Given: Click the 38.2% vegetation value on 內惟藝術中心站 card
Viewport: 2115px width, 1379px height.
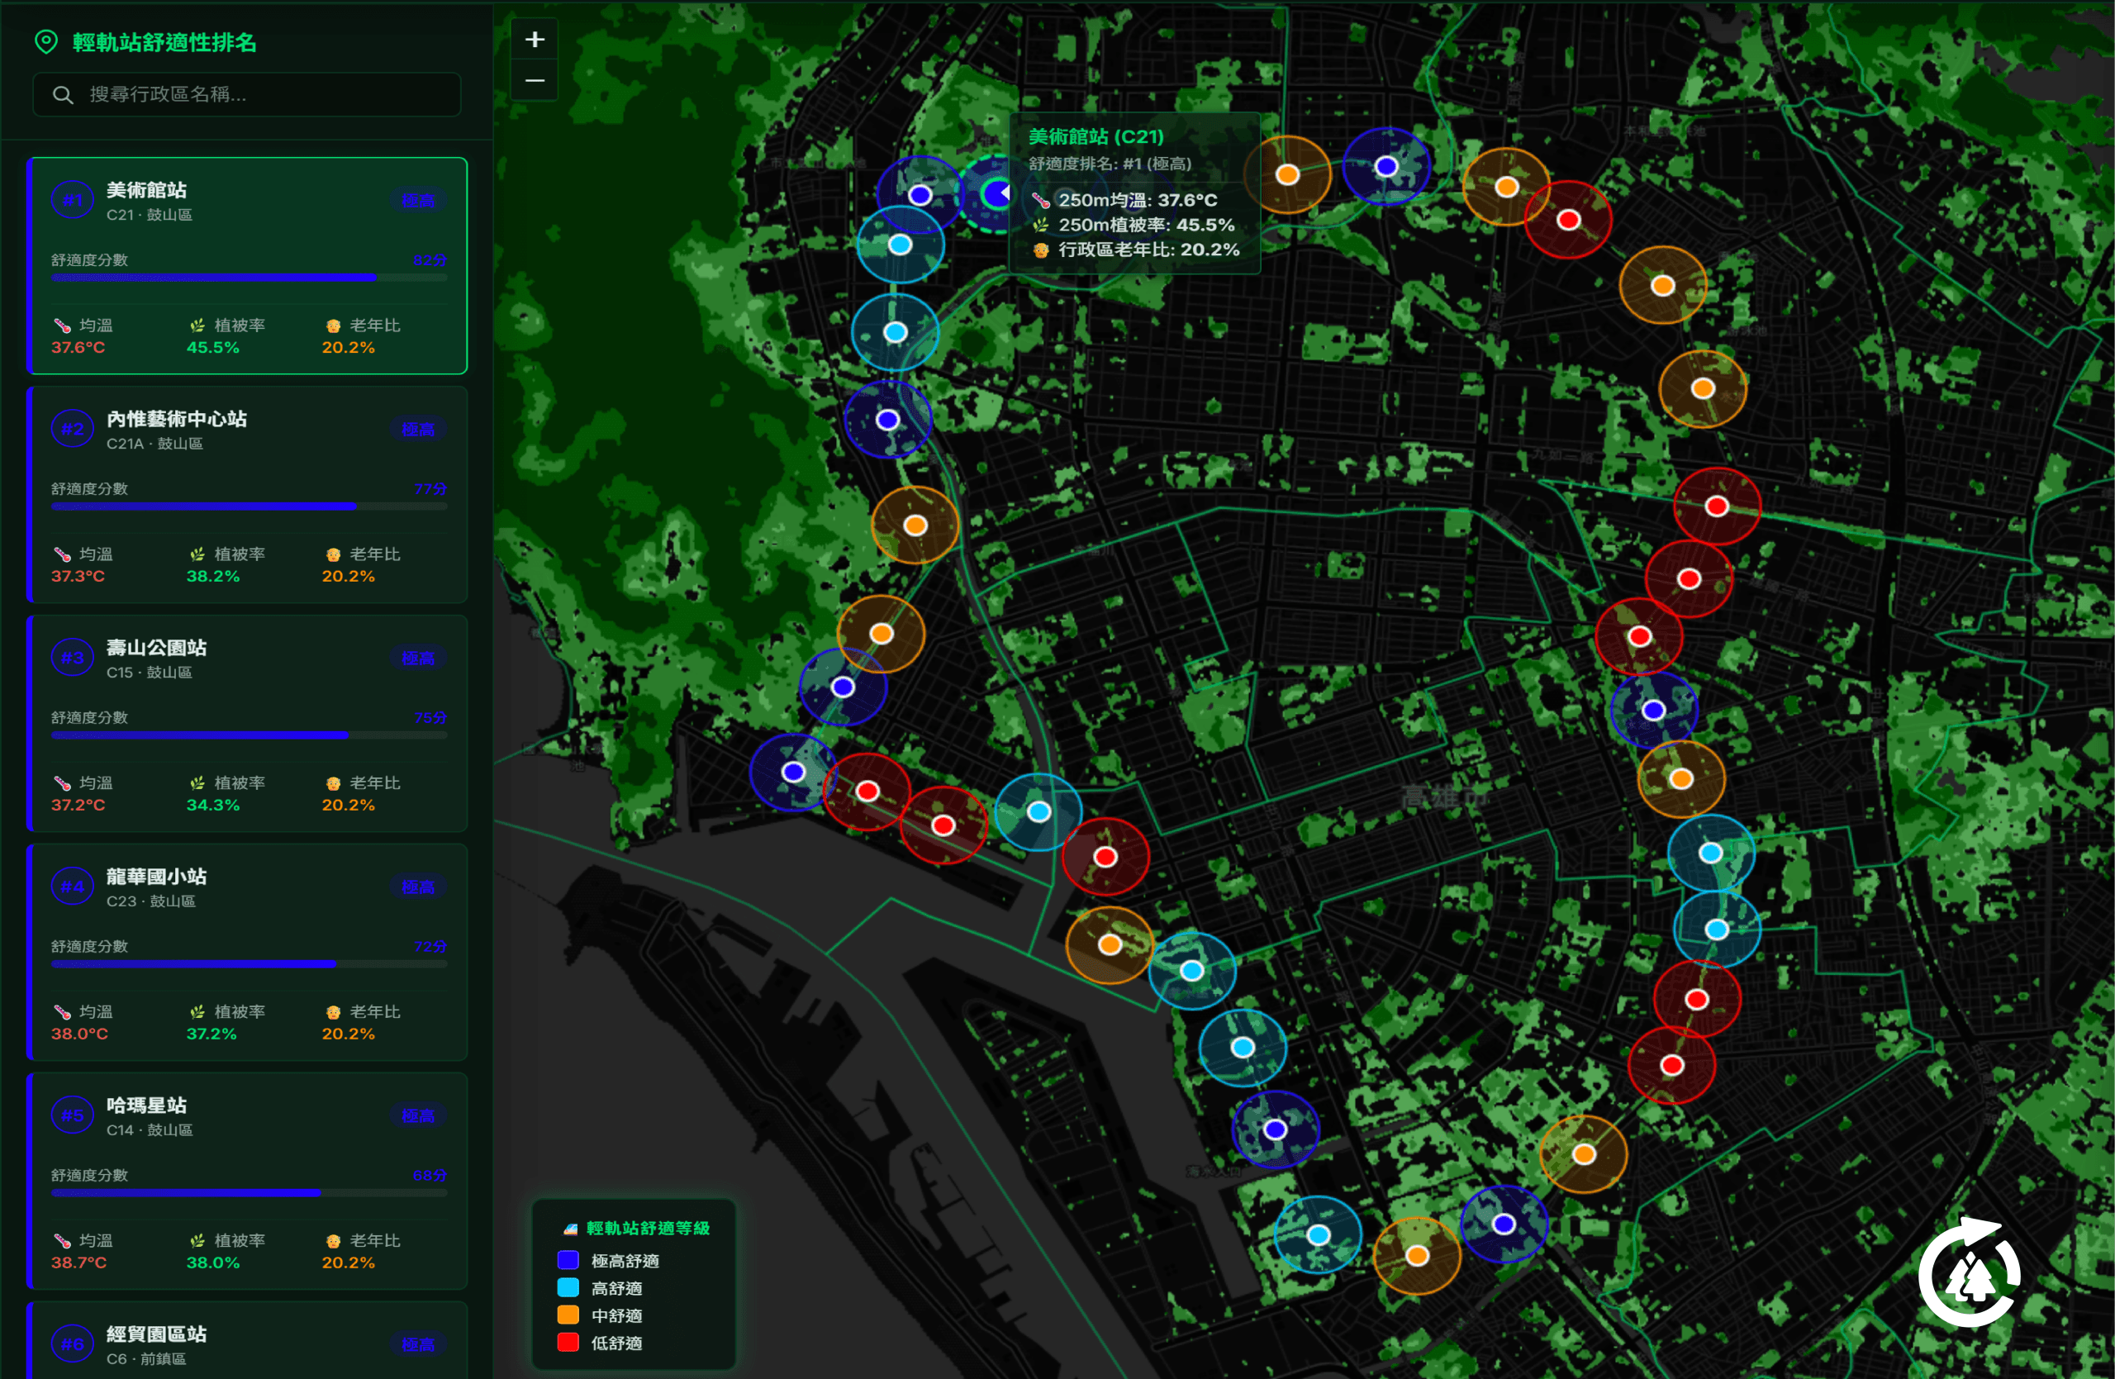Looking at the screenshot, I should point(213,576).
